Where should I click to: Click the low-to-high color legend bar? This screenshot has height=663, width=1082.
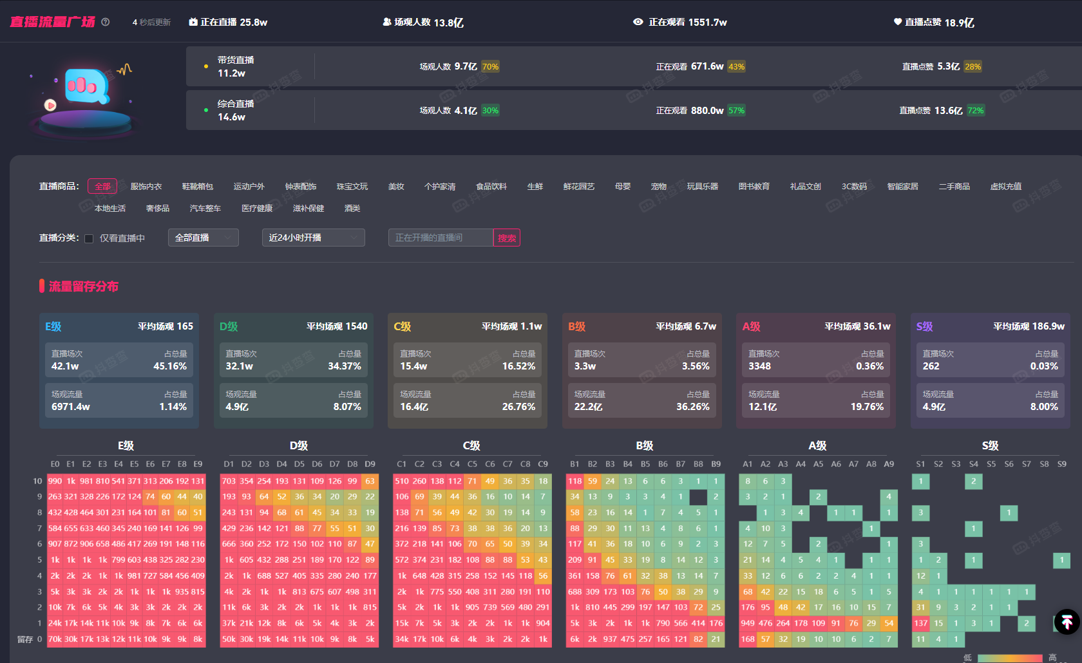tap(1010, 658)
